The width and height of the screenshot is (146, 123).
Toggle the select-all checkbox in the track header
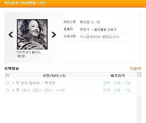click(x=7, y=76)
